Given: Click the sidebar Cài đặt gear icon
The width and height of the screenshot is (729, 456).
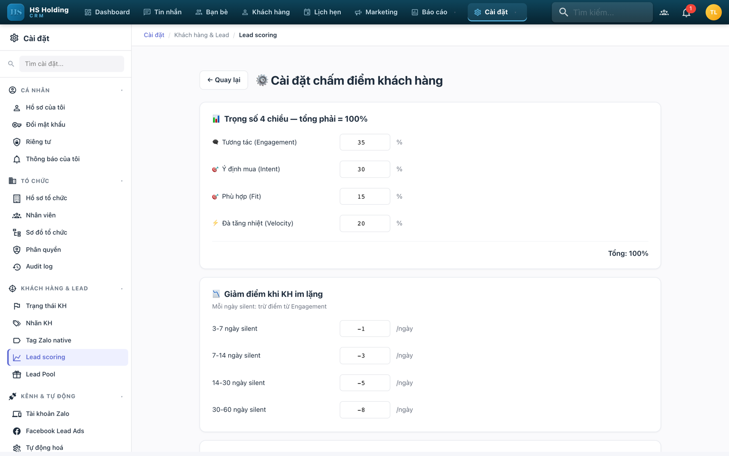Looking at the screenshot, I should coord(15,38).
